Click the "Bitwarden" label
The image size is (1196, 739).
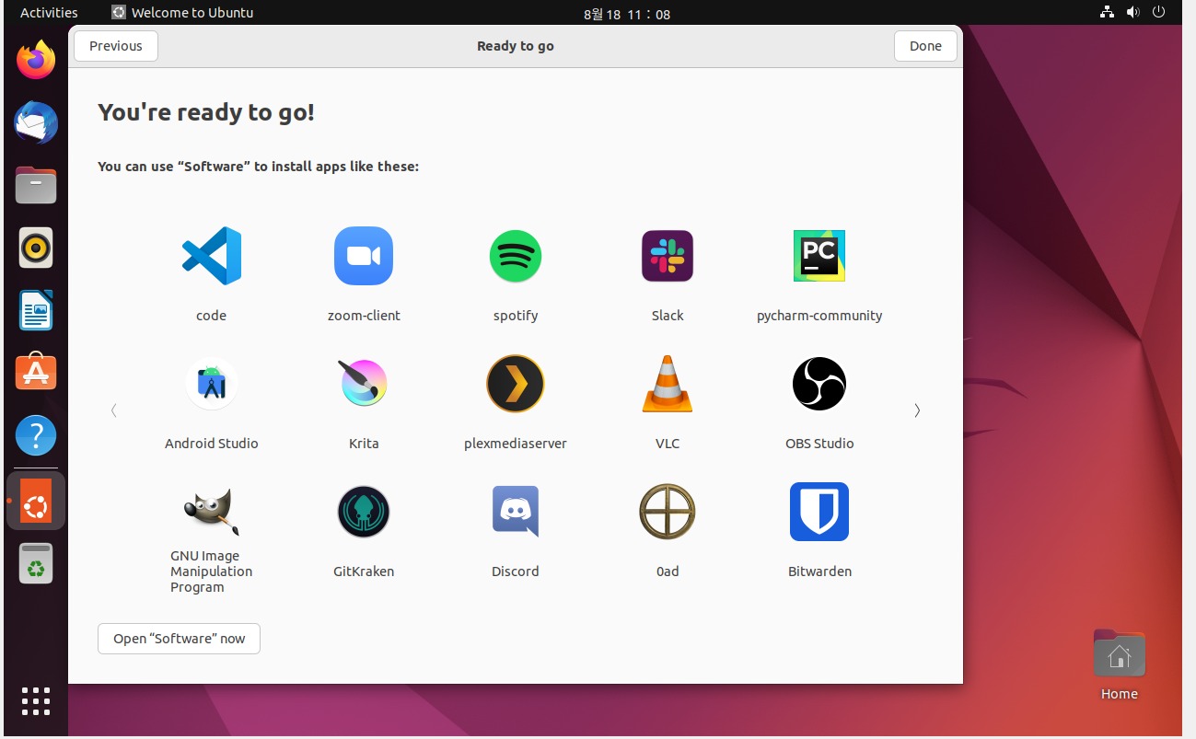pyautogui.click(x=819, y=572)
